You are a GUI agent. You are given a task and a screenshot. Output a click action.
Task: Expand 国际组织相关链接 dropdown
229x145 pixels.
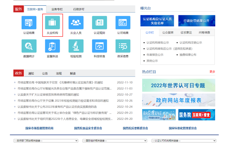[115, 141]
